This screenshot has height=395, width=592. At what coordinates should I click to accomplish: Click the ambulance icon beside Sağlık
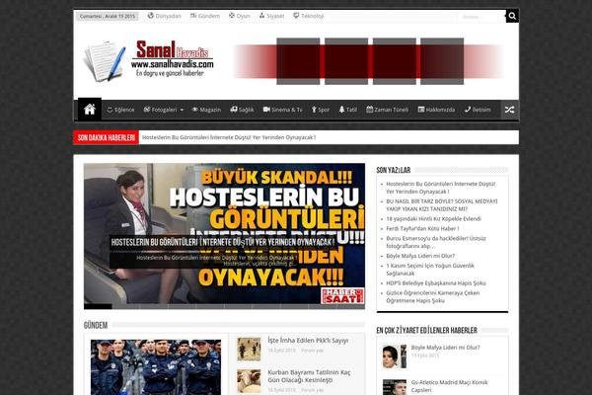pos(234,110)
